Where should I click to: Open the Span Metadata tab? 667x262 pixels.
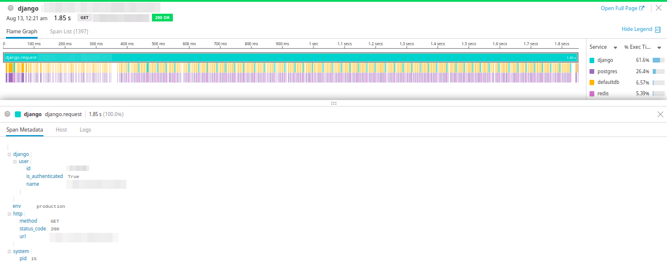point(24,130)
